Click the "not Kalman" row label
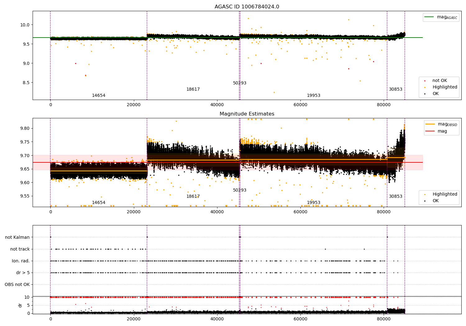Image resolution: width=466 pixels, height=326 pixels. (x=17, y=237)
